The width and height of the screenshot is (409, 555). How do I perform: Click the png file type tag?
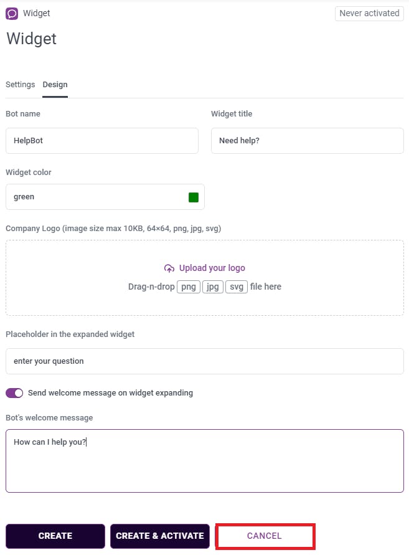[x=189, y=287]
